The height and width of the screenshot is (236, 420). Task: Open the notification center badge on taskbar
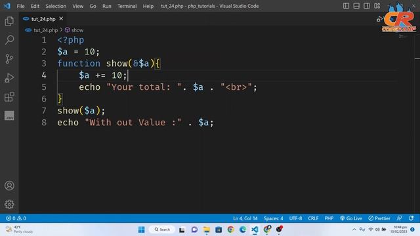coord(413,229)
